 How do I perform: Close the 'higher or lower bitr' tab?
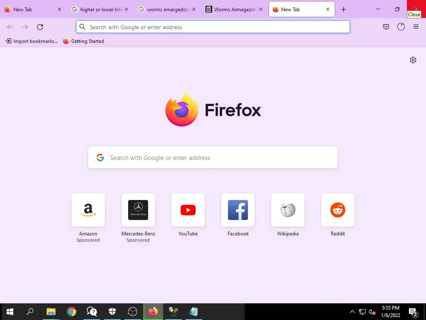pyautogui.click(x=126, y=9)
